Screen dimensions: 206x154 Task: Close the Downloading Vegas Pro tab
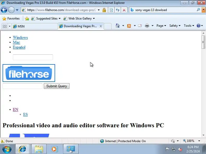(101, 26)
